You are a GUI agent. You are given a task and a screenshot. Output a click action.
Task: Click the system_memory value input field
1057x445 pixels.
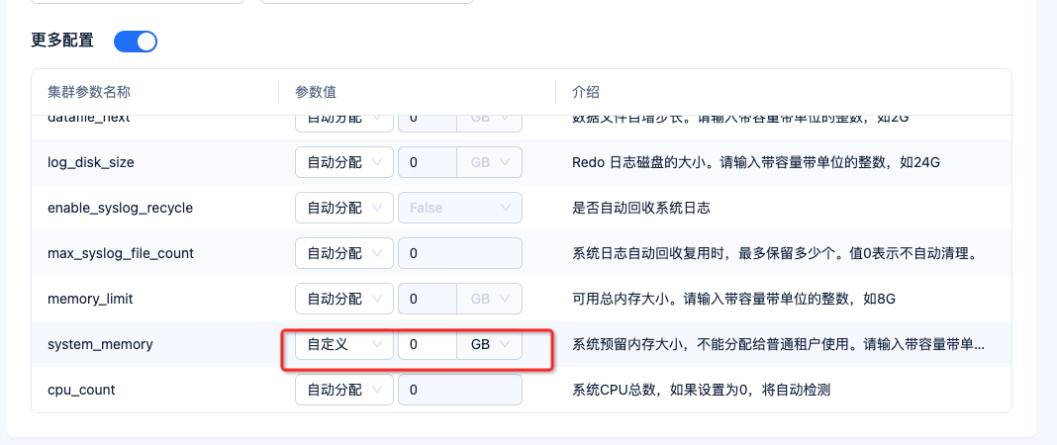pyautogui.click(x=429, y=344)
